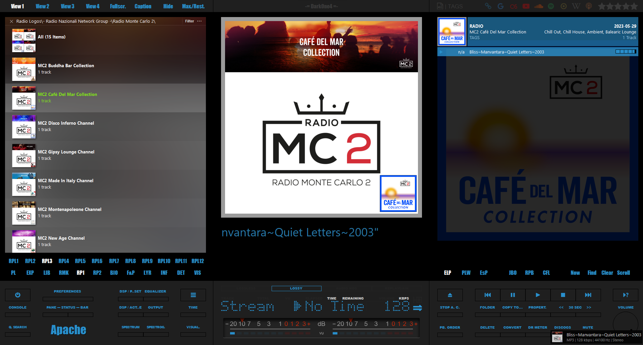Click the DR METER button

point(538,328)
